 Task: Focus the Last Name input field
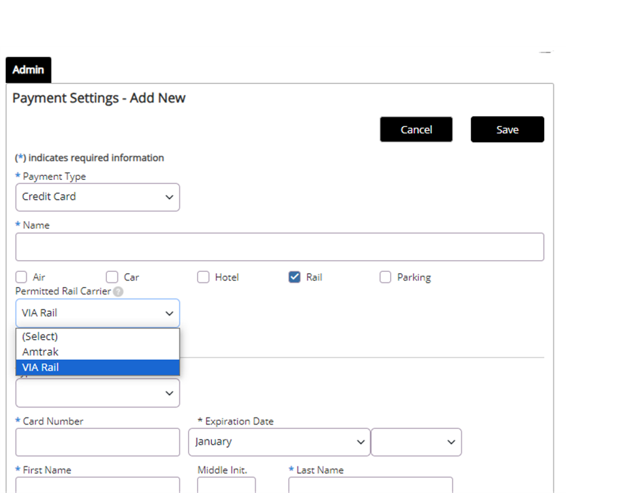click(371, 485)
